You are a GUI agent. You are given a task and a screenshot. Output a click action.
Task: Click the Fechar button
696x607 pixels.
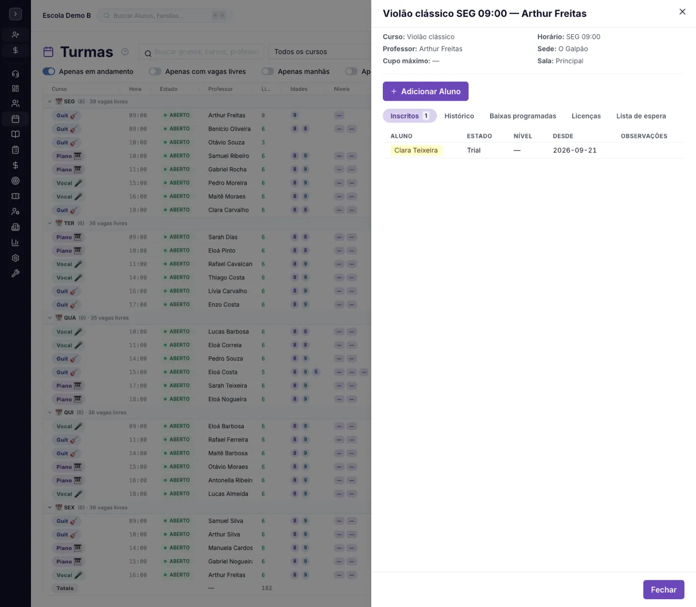click(x=664, y=590)
